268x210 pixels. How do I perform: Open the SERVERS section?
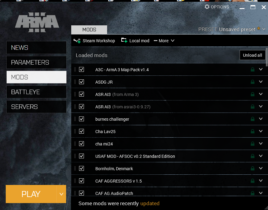[37, 107]
